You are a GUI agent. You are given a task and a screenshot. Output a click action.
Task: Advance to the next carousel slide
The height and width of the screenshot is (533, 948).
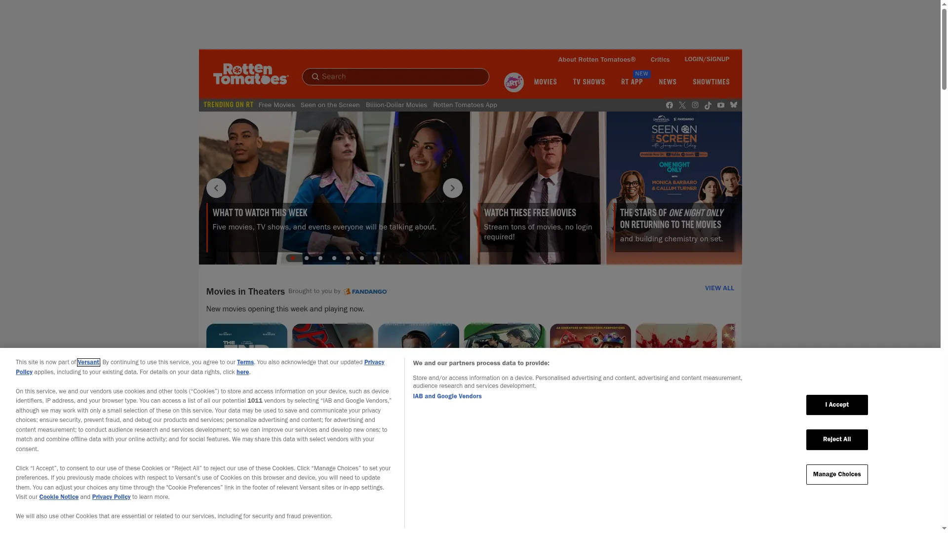point(452,188)
